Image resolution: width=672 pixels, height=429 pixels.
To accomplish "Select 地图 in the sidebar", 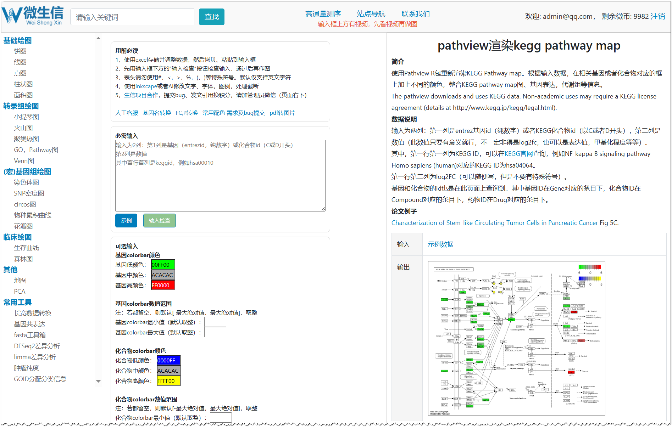I will (20, 281).
